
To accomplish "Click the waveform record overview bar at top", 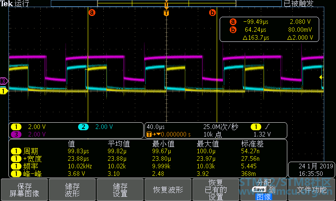I will tap(166, 3).
